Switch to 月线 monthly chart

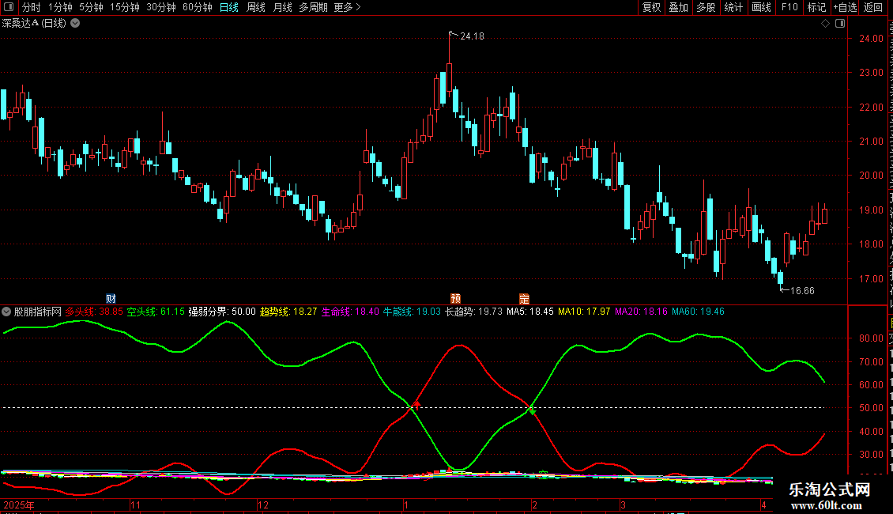click(282, 7)
